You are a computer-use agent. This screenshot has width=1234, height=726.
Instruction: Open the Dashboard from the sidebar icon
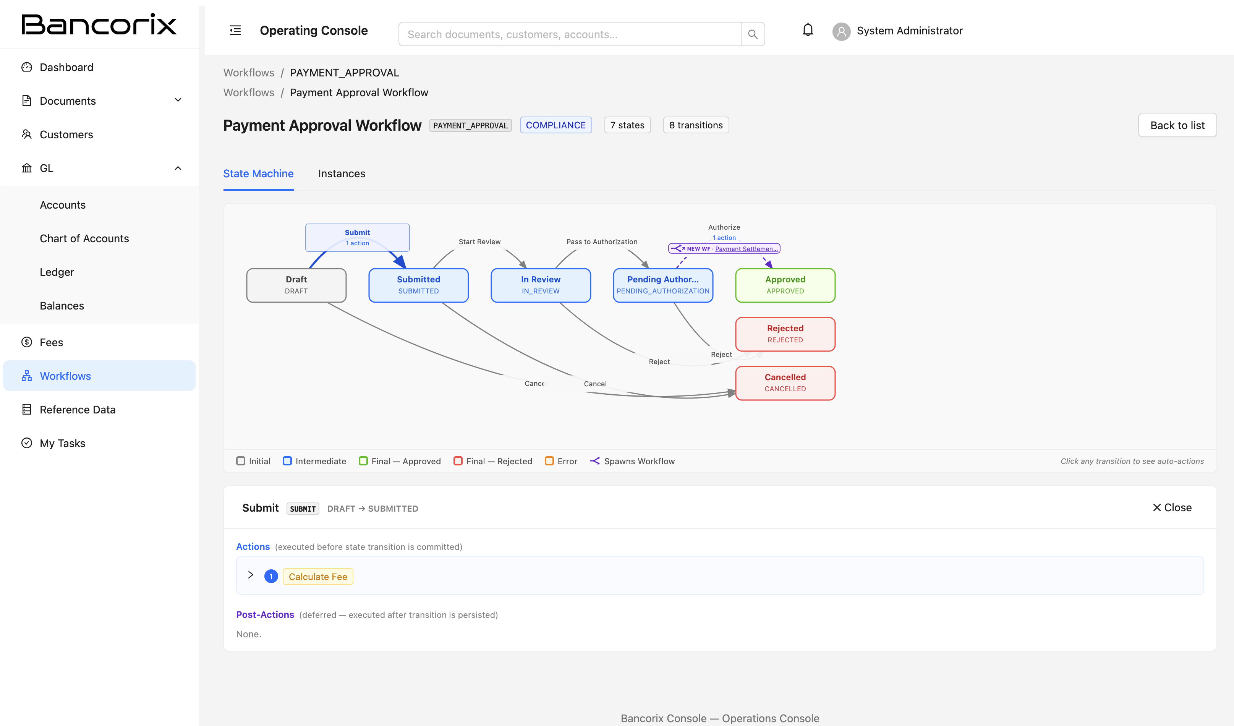pyautogui.click(x=26, y=66)
